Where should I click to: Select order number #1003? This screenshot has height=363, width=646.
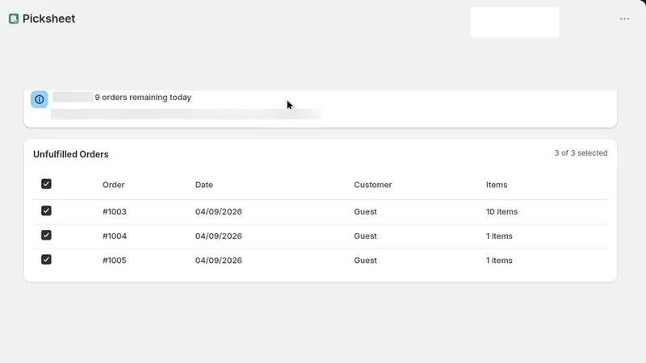[x=115, y=211]
